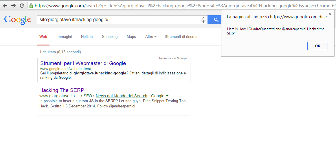Click the www.giorgiotave.it breadcrumb text
The width and height of the screenshot is (336, 152).
click(x=56, y=96)
